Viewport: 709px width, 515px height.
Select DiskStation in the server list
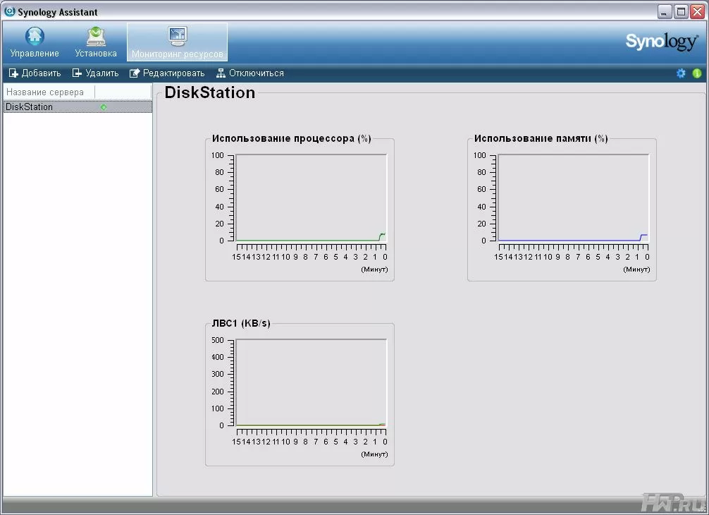[x=30, y=107]
